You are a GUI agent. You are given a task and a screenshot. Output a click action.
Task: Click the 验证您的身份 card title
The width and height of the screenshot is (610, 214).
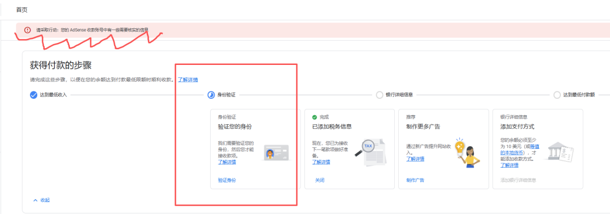pyautogui.click(x=236, y=126)
